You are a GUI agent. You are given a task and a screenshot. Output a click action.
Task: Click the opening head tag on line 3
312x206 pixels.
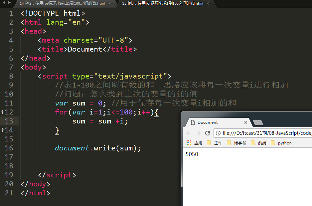tap(33, 31)
